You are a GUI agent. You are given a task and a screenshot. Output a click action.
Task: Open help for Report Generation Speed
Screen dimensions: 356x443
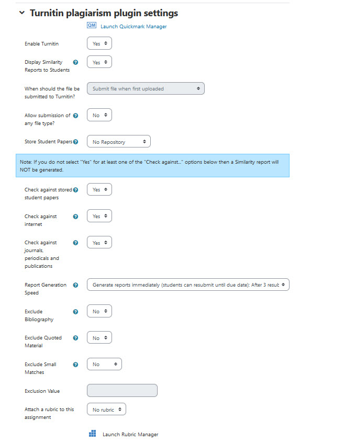pyautogui.click(x=75, y=285)
